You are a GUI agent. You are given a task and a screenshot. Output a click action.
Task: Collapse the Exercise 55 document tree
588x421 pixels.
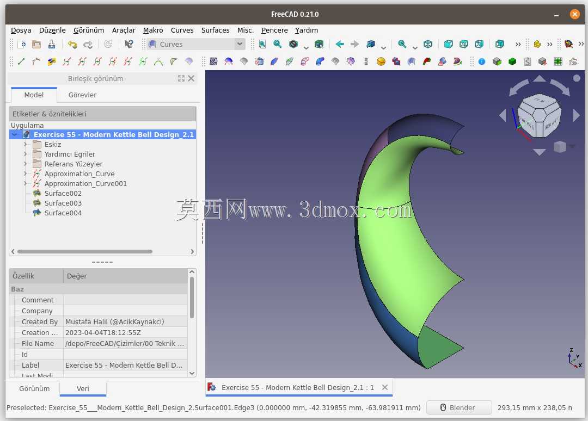click(15, 134)
